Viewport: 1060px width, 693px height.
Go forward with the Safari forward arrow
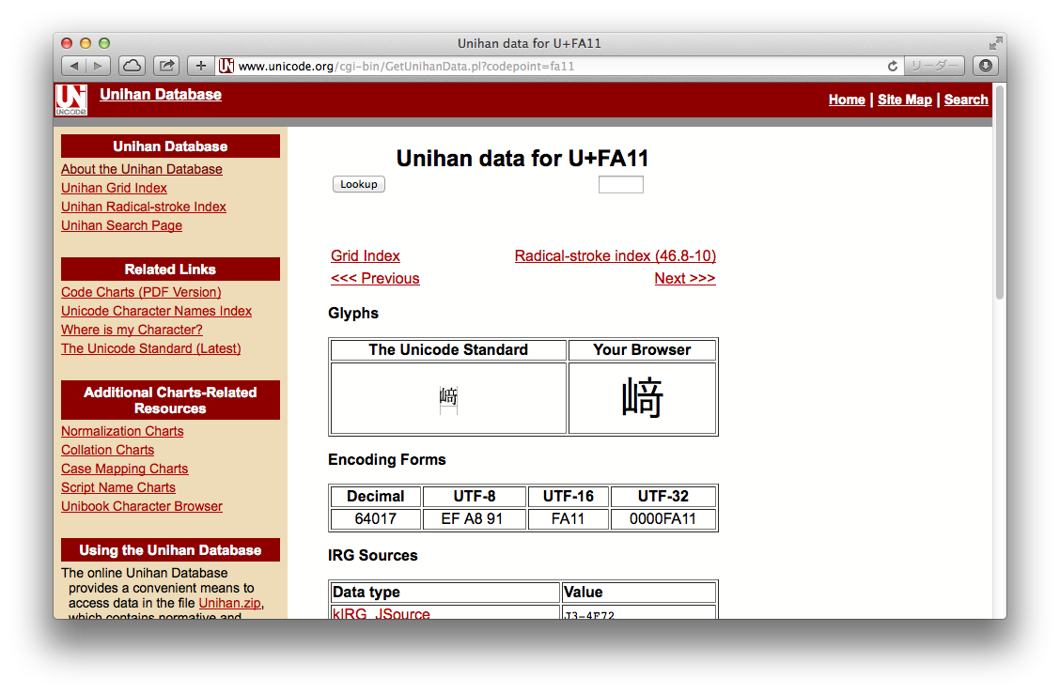point(98,66)
